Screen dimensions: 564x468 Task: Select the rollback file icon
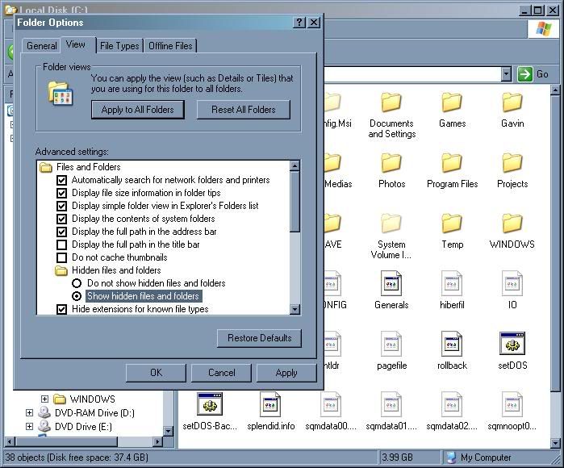pos(452,344)
